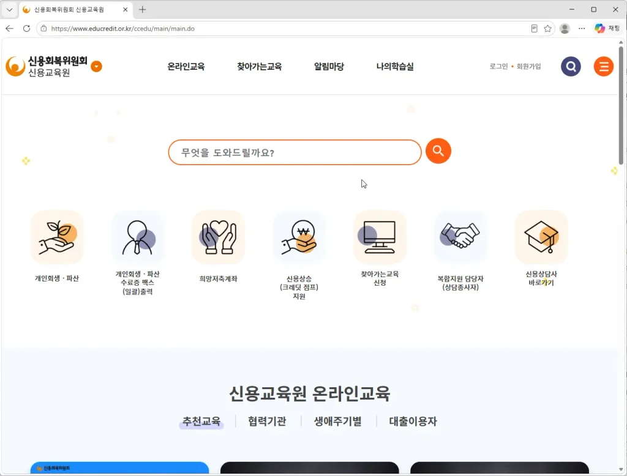This screenshot has height=476, width=627.
Task: Click the orange search magnifier button
Action: coord(438,151)
